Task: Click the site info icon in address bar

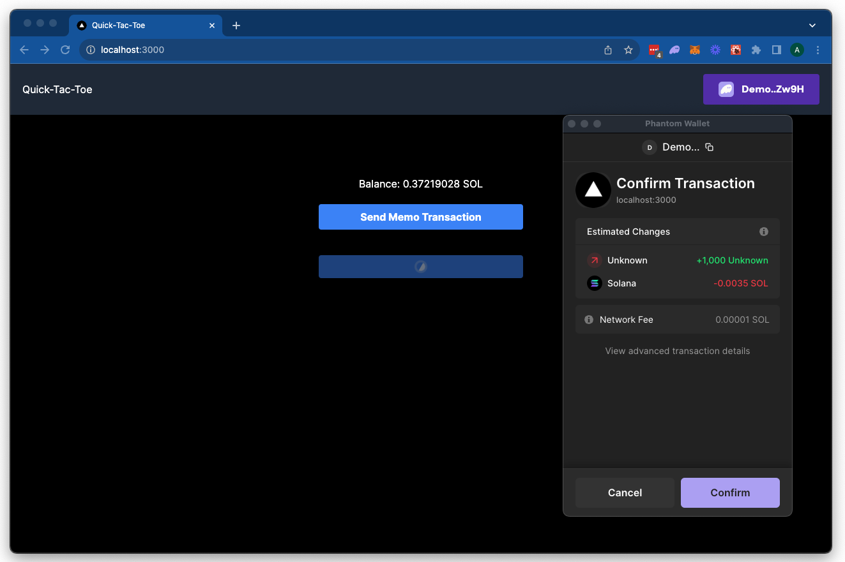Action: click(x=91, y=50)
